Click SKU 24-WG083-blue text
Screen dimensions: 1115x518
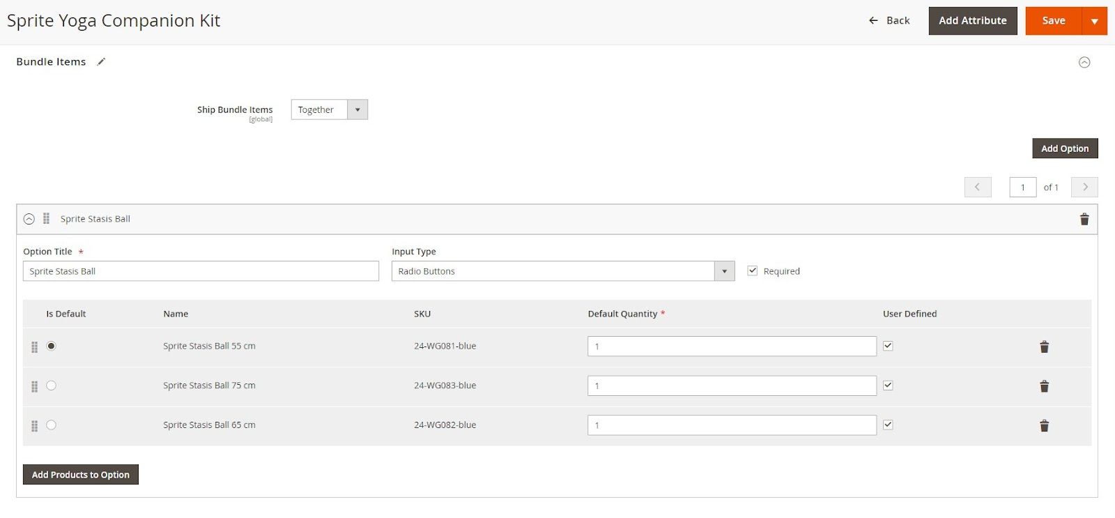pyautogui.click(x=445, y=386)
